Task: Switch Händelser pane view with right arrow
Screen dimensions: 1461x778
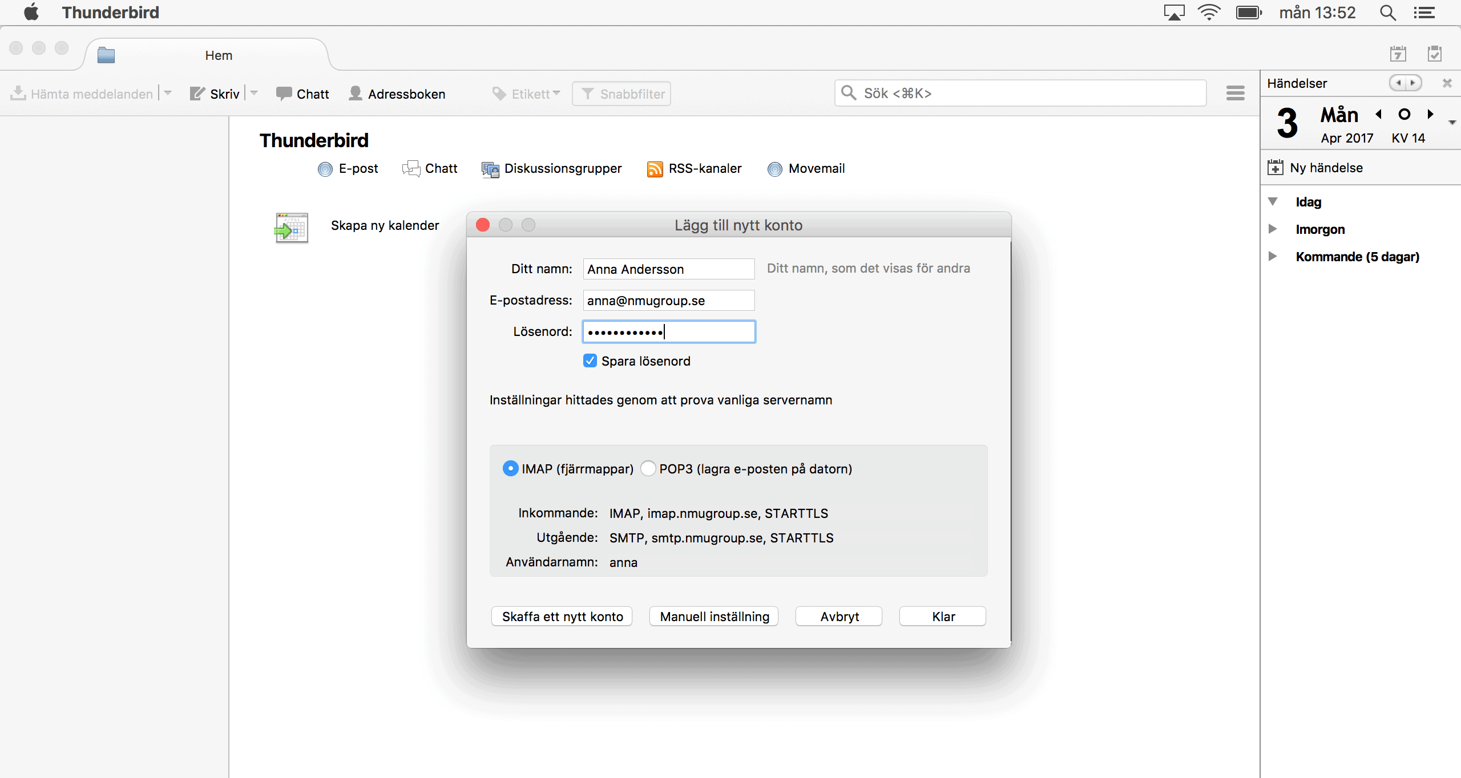Action: coord(1413,83)
